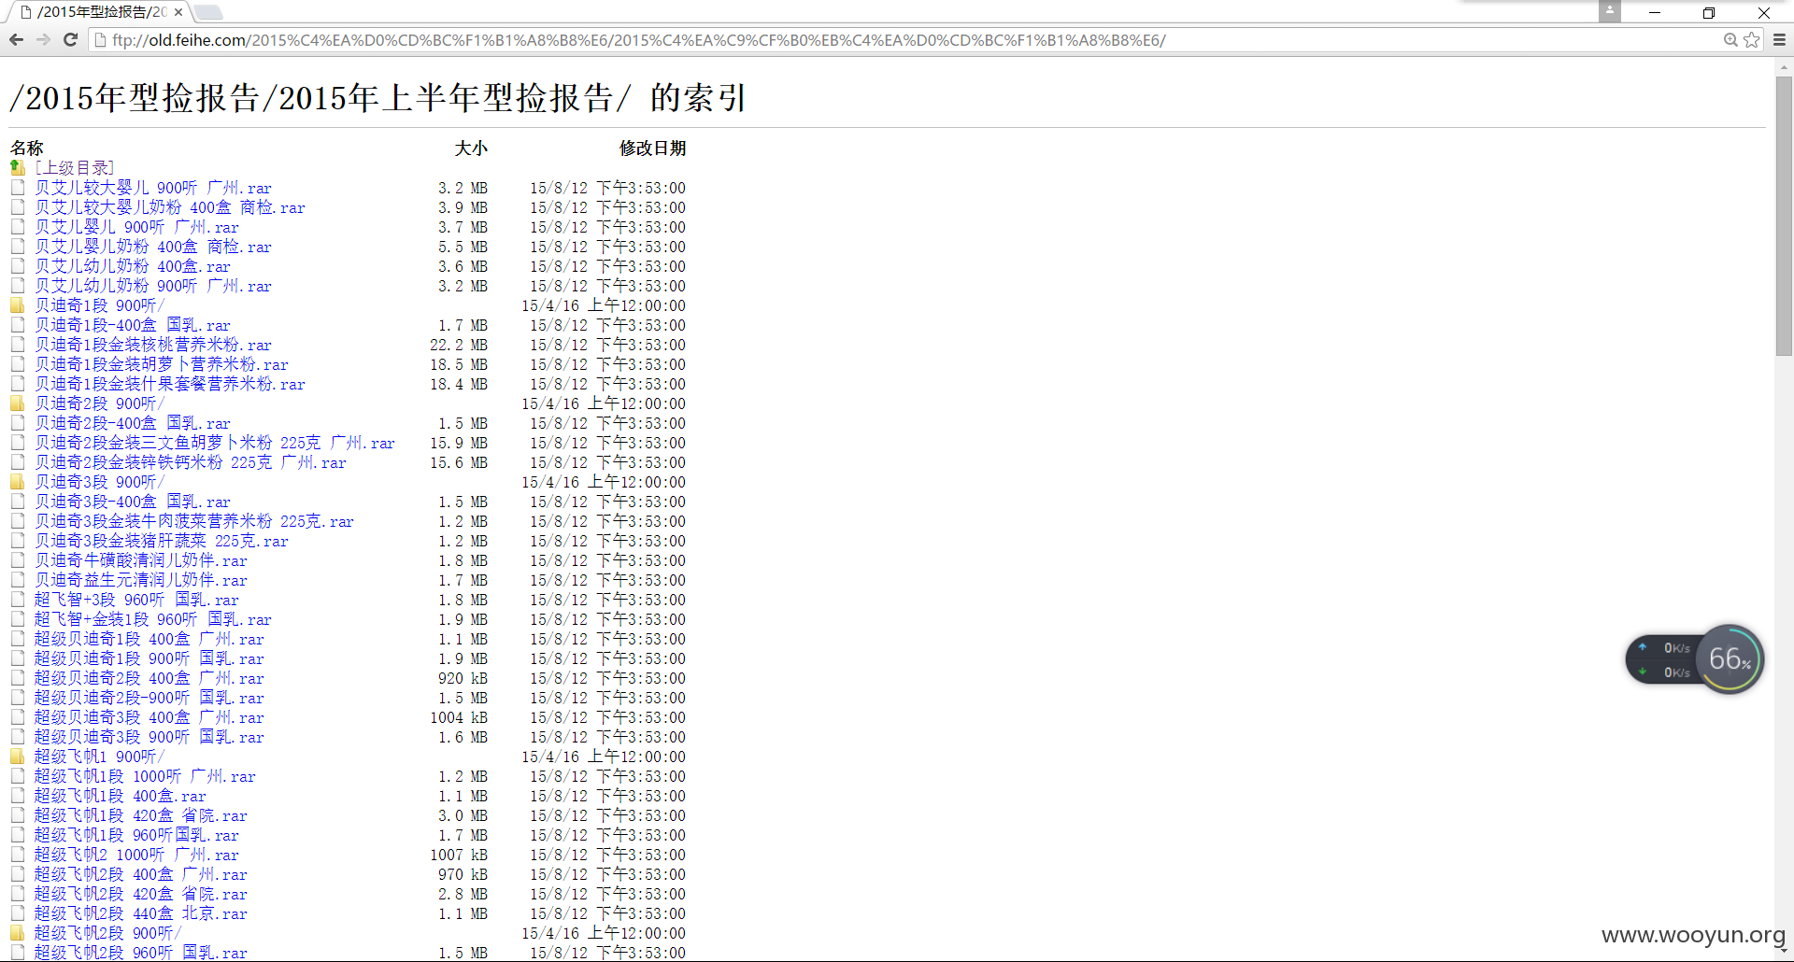
Task: Select the 2015年型检报告 browser tab
Action: pos(99,12)
